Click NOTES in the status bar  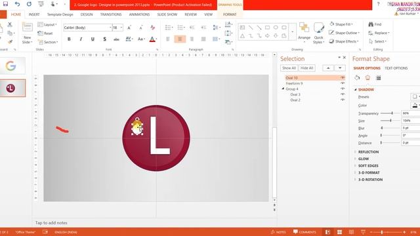click(278, 232)
